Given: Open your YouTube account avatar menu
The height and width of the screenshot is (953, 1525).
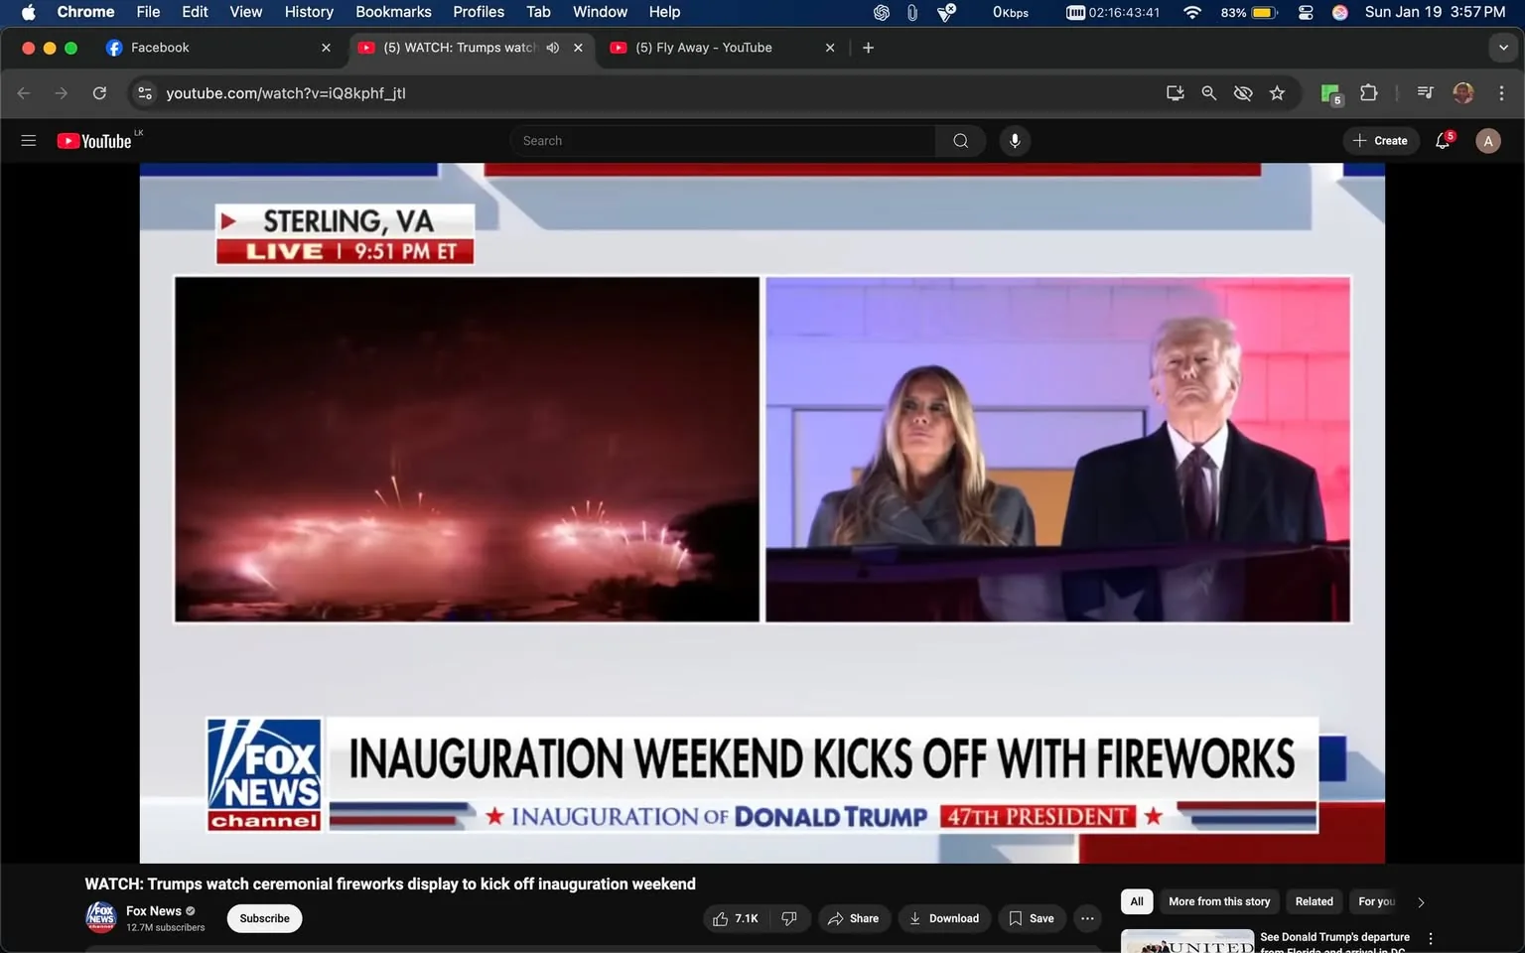Looking at the screenshot, I should [1487, 140].
